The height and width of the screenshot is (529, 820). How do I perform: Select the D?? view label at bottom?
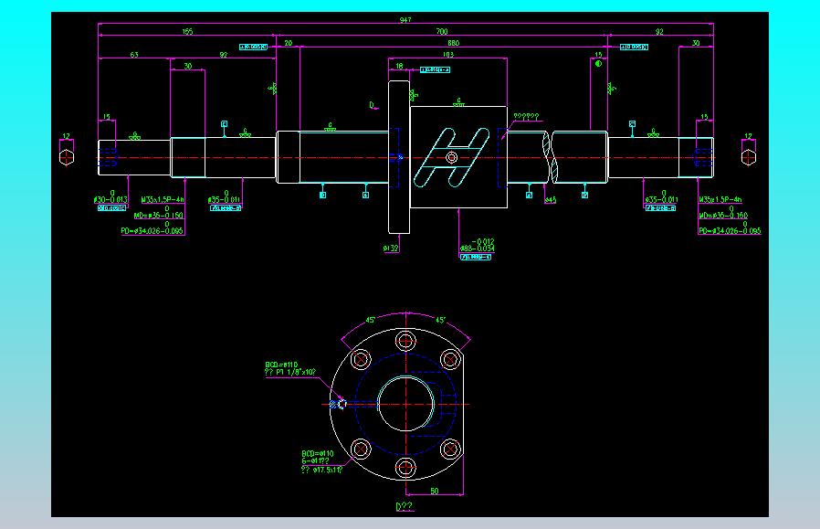(x=405, y=506)
